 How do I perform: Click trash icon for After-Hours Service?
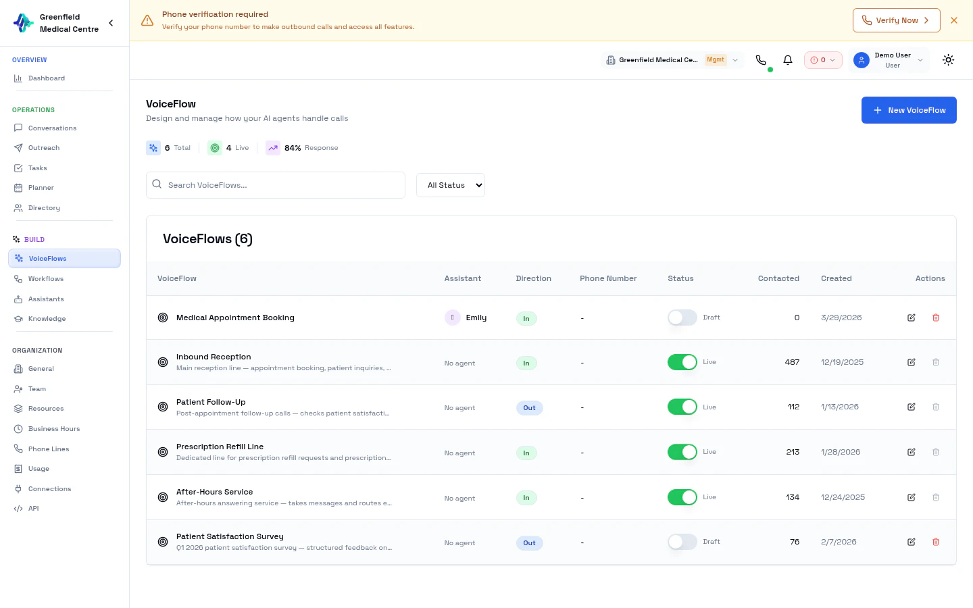936,497
